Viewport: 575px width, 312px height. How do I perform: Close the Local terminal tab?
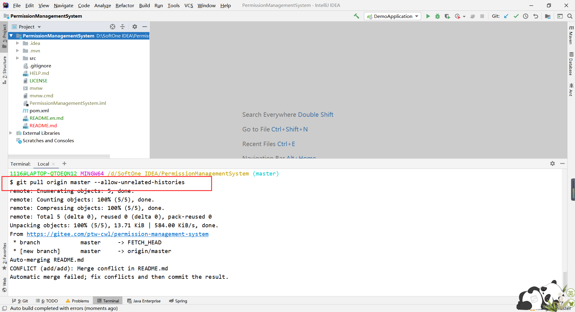coord(53,164)
